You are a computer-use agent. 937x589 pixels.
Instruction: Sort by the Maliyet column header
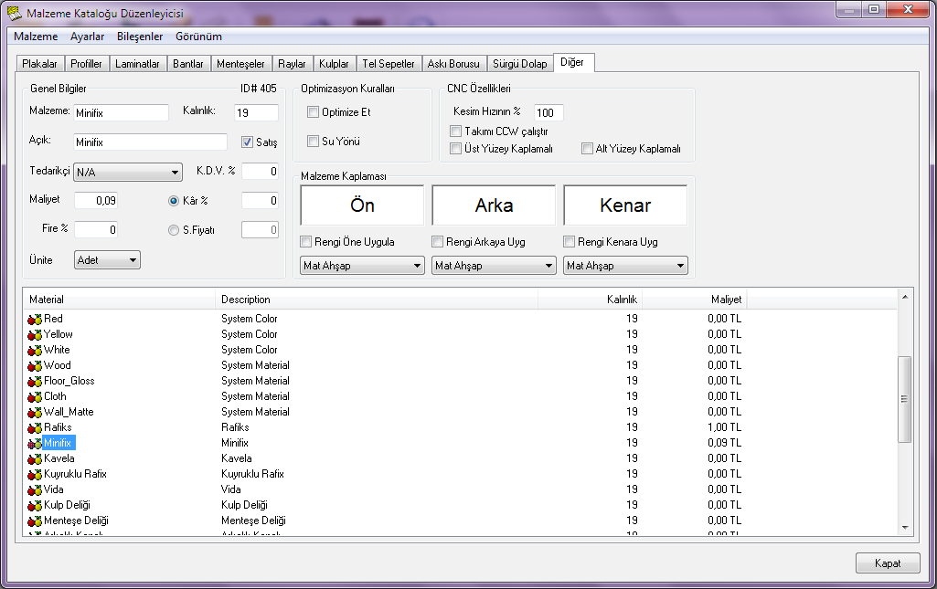pyautogui.click(x=695, y=300)
